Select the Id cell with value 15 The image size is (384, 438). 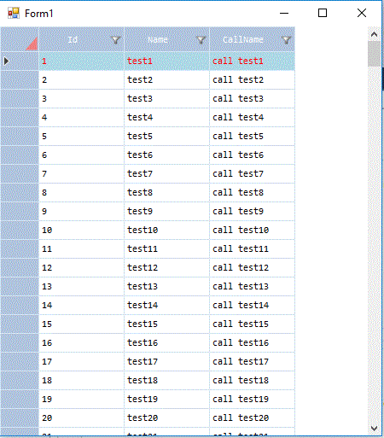tap(81, 324)
